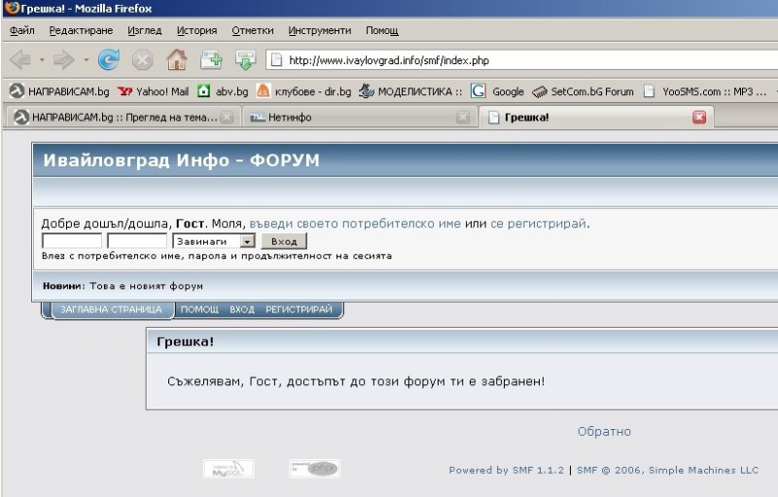This screenshot has width=778, height=497.
Task: Open the SetCom.bG Forum bookmark
Action: pyautogui.click(x=583, y=91)
